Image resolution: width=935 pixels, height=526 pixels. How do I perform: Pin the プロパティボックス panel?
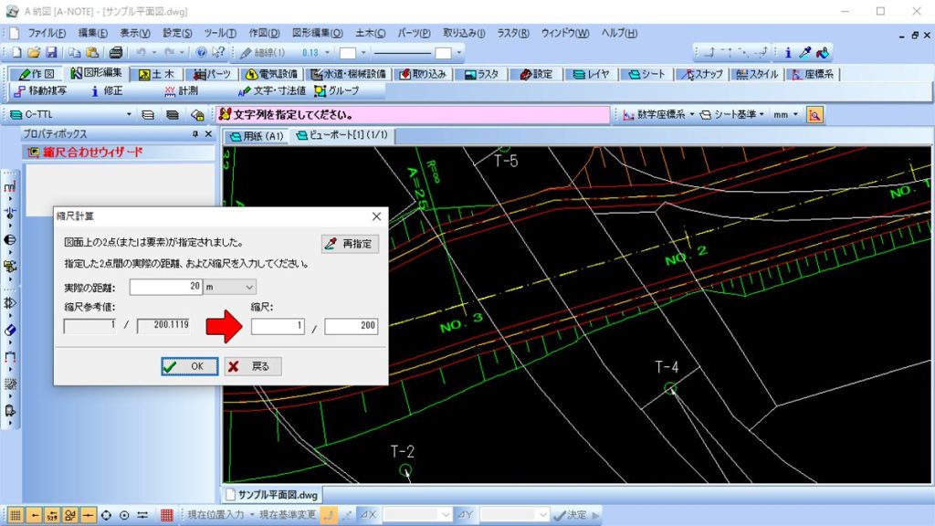(194, 134)
